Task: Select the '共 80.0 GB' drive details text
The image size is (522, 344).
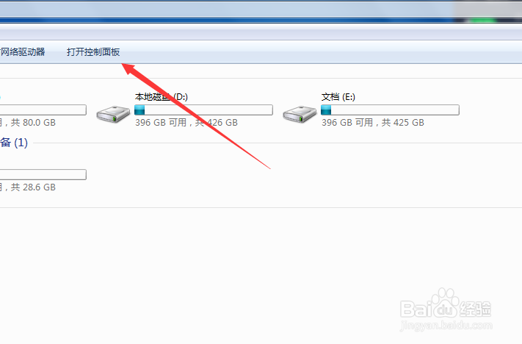Action: pos(33,123)
